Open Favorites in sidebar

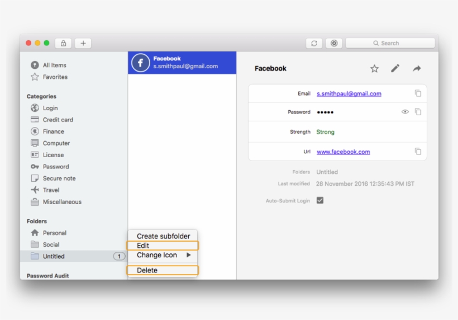point(55,77)
